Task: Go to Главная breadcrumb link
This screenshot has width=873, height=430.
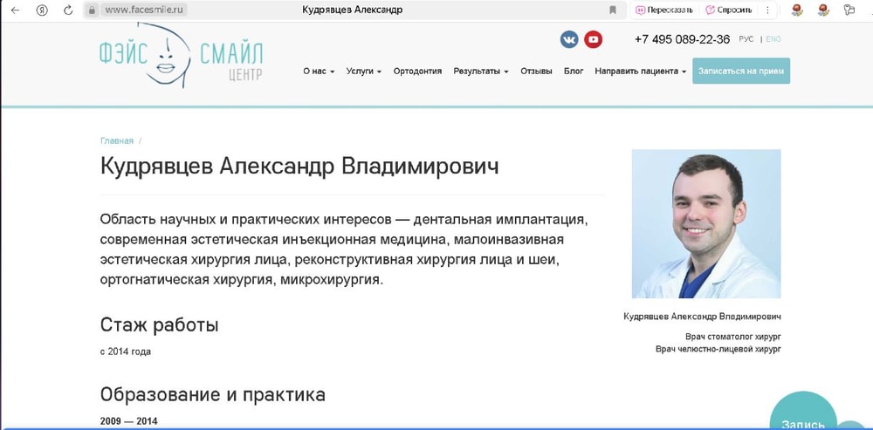Action: click(x=117, y=140)
